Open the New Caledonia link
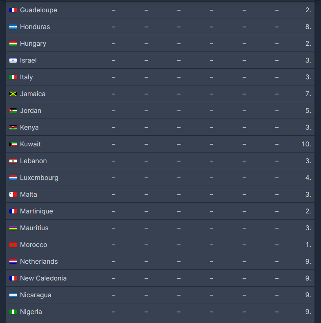321x323 pixels. tap(43, 278)
